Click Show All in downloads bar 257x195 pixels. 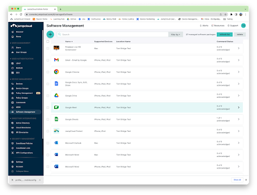point(237,180)
